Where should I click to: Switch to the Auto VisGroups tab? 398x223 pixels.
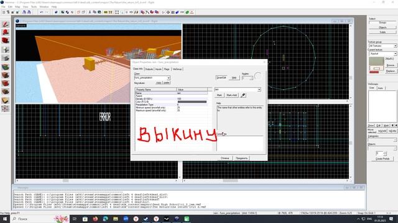pyautogui.click(x=381, y=88)
